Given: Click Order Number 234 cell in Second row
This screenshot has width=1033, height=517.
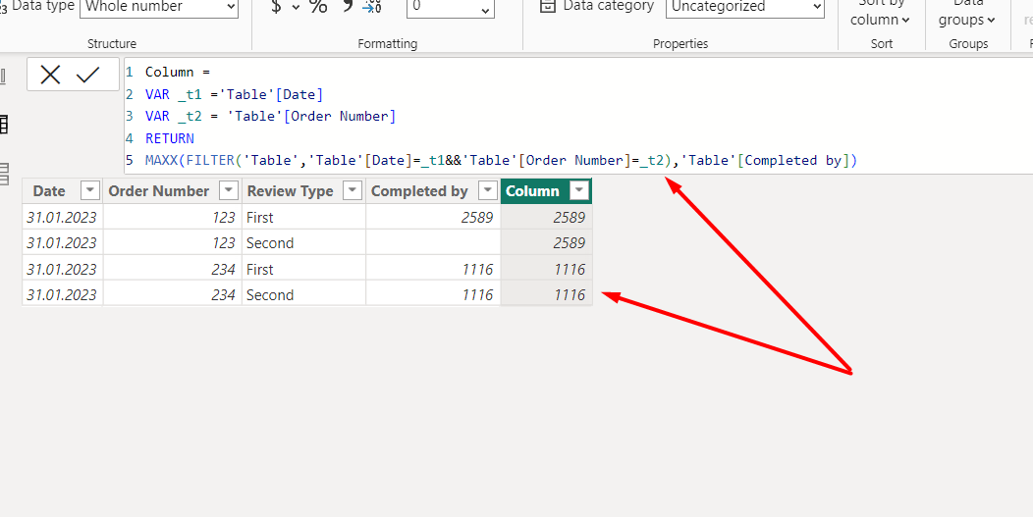Looking at the screenshot, I should 173,294.
